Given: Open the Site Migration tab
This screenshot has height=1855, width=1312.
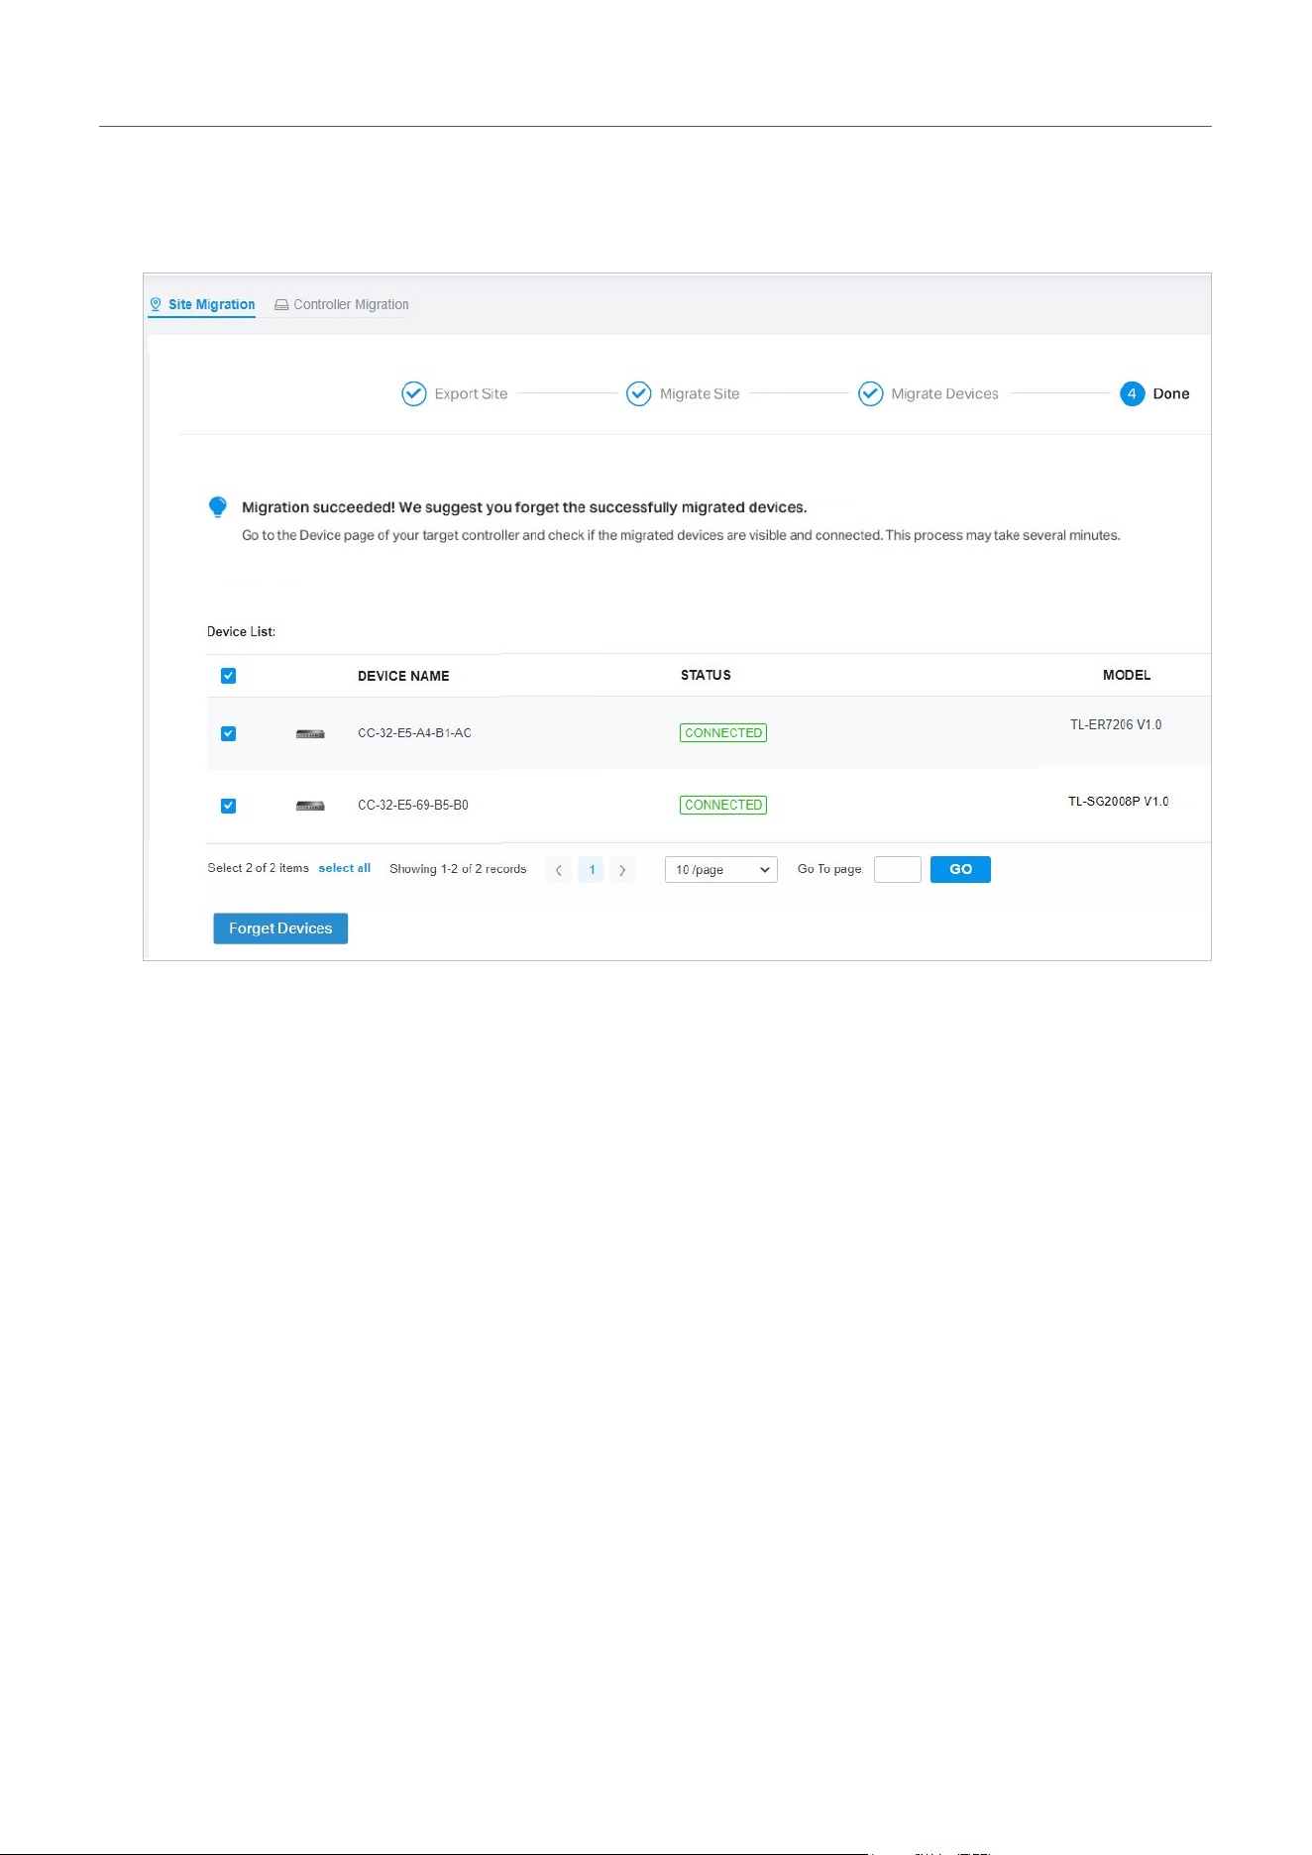Looking at the screenshot, I should click(x=202, y=304).
